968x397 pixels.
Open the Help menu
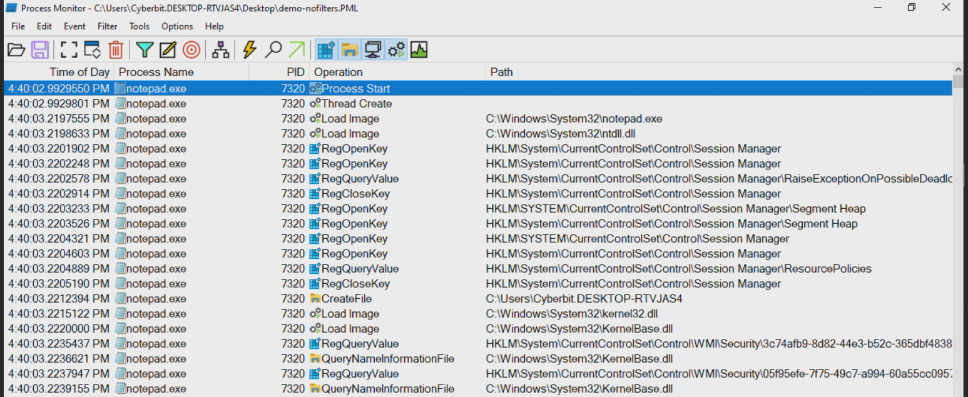click(215, 26)
